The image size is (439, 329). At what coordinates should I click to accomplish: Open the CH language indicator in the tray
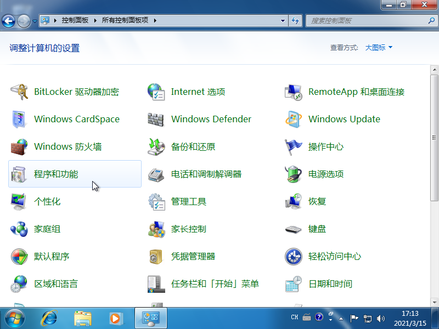click(294, 317)
